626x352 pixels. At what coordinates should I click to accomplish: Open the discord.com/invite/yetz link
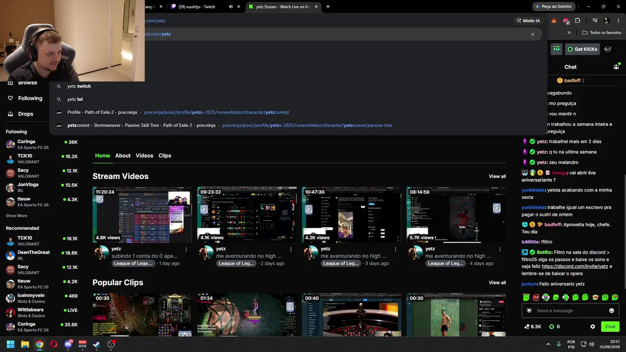(x=575, y=266)
